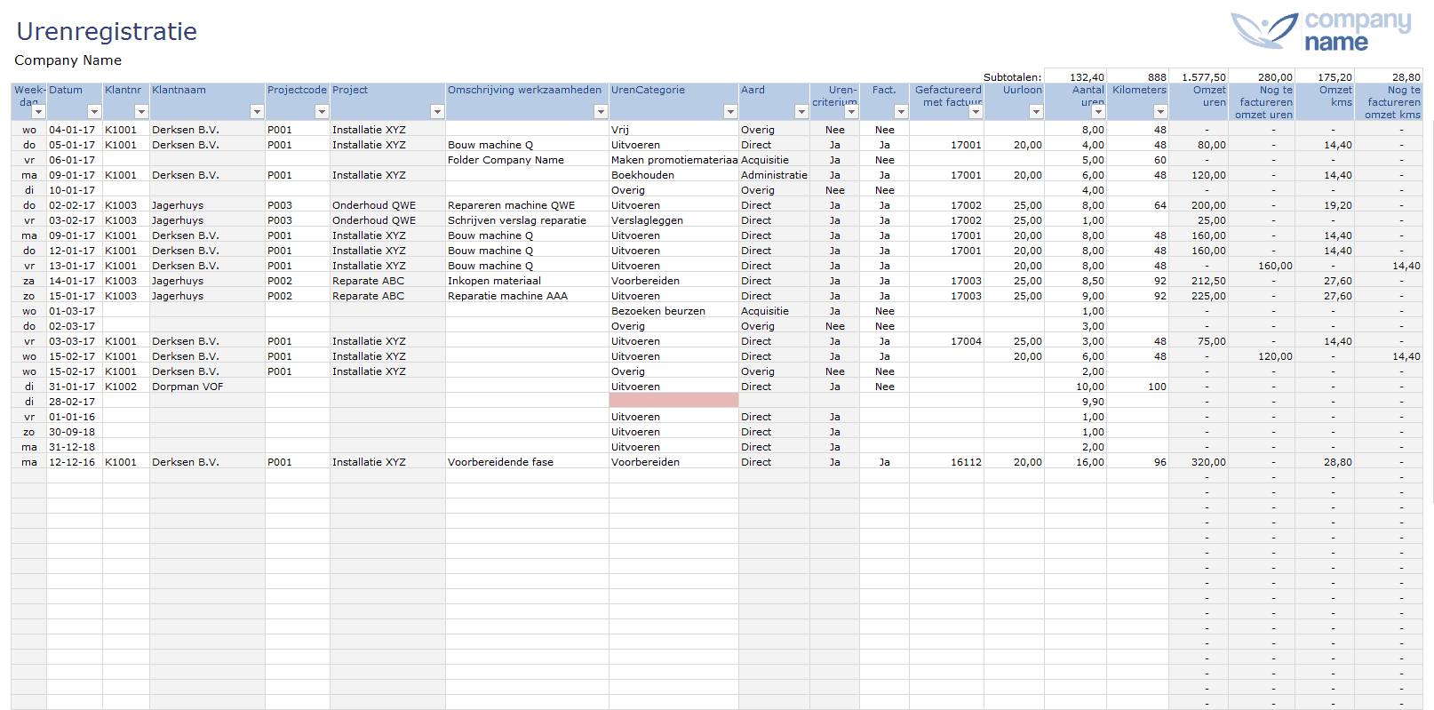Select cell Dorpman VOF
The width and height of the screenshot is (1434, 710).
pyautogui.click(x=207, y=387)
